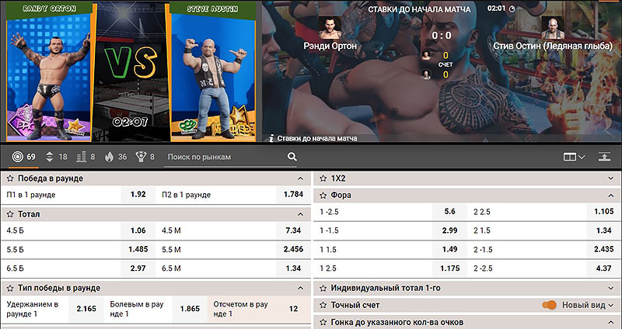
Task: Collapse the Тип победы в раунде section
Action: pos(299,288)
